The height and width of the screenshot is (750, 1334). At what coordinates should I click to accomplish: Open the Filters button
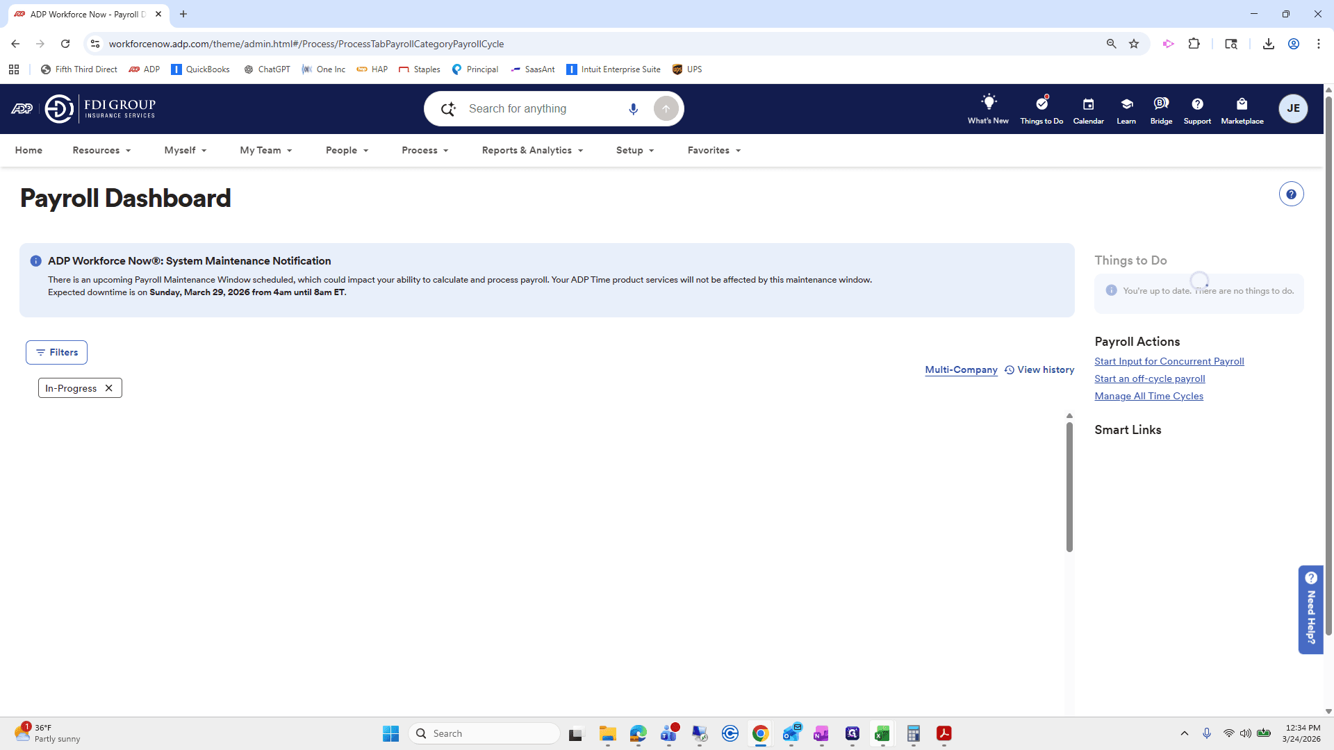56,352
